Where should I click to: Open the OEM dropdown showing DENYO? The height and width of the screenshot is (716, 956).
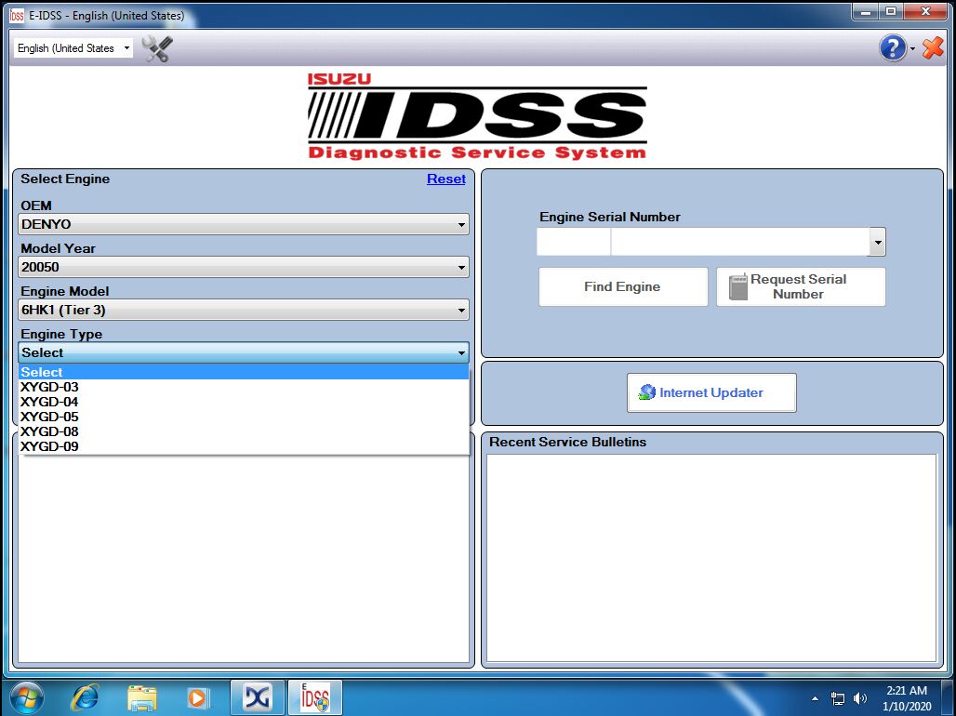(244, 224)
